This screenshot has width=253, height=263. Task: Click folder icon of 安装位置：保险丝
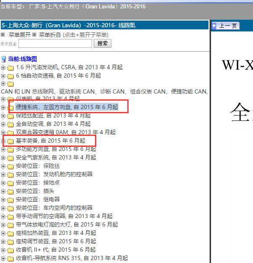point(11,167)
